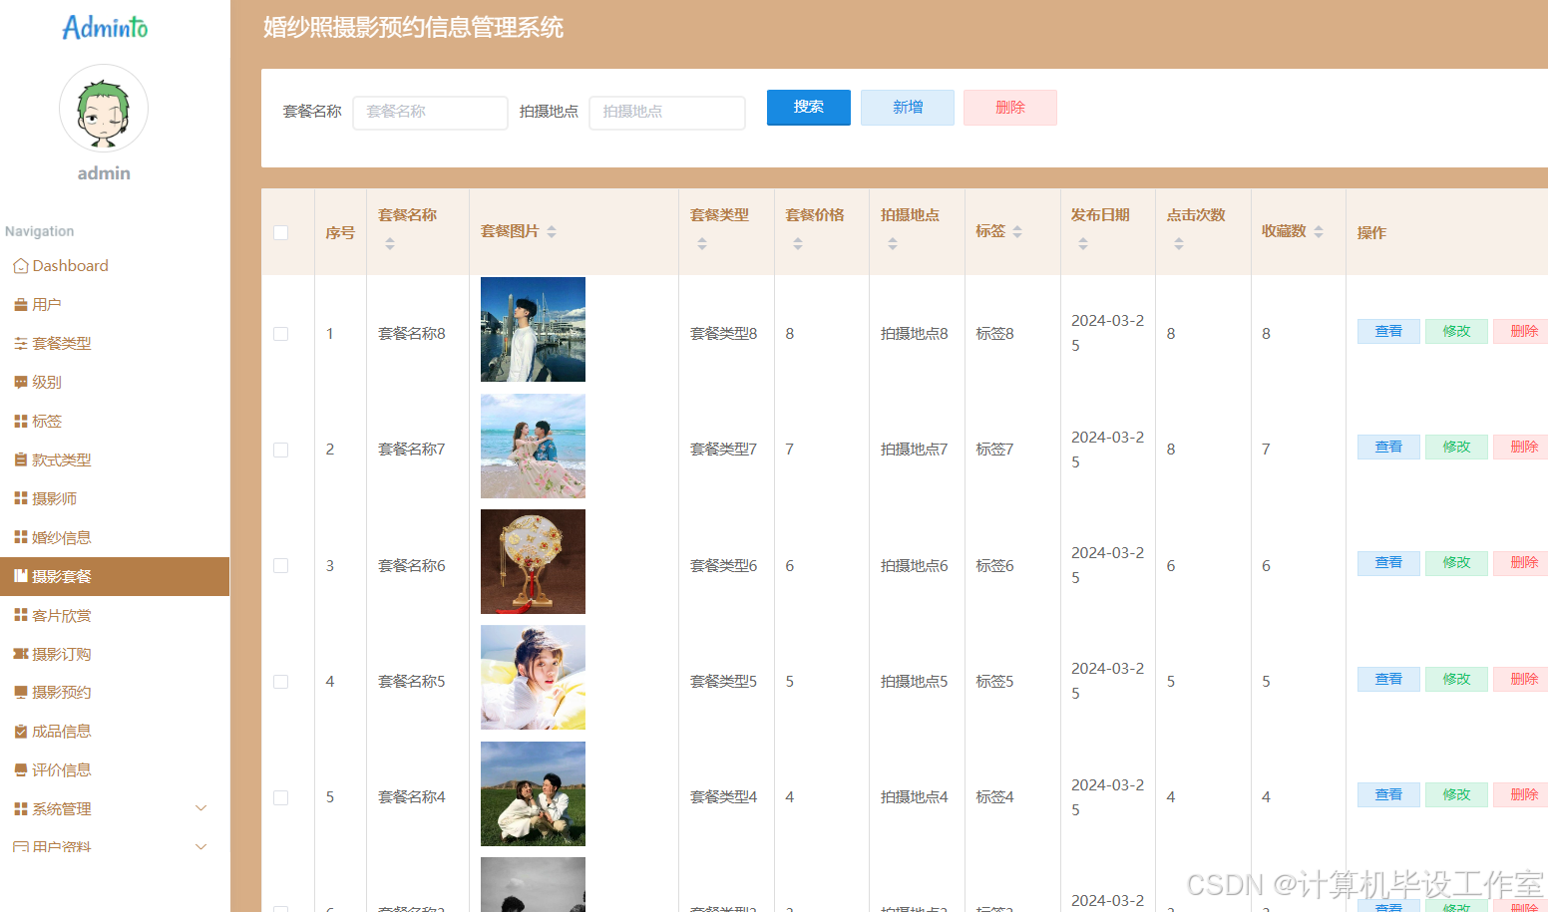Click 查看 for 套餐名称5 row
Viewport: 1548px width, 912px height.
[1388, 680]
